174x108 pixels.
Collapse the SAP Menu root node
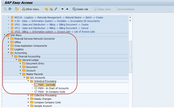(x=5, y=35)
